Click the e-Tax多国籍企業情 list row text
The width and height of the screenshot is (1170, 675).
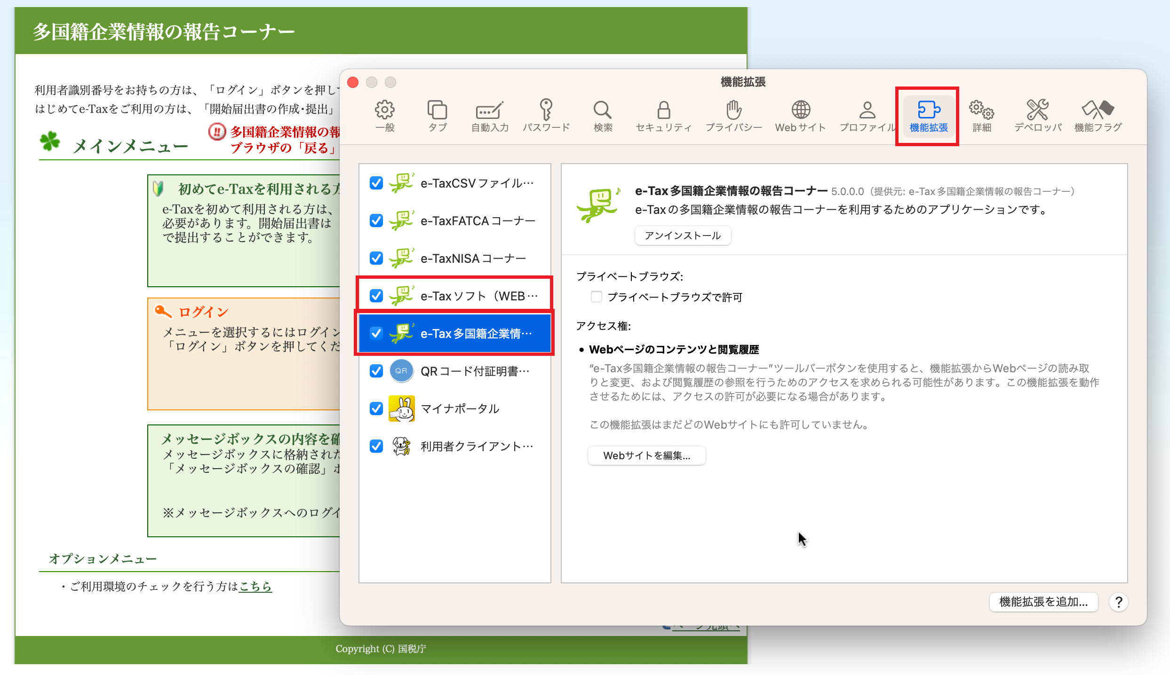[x=476, y=333]
